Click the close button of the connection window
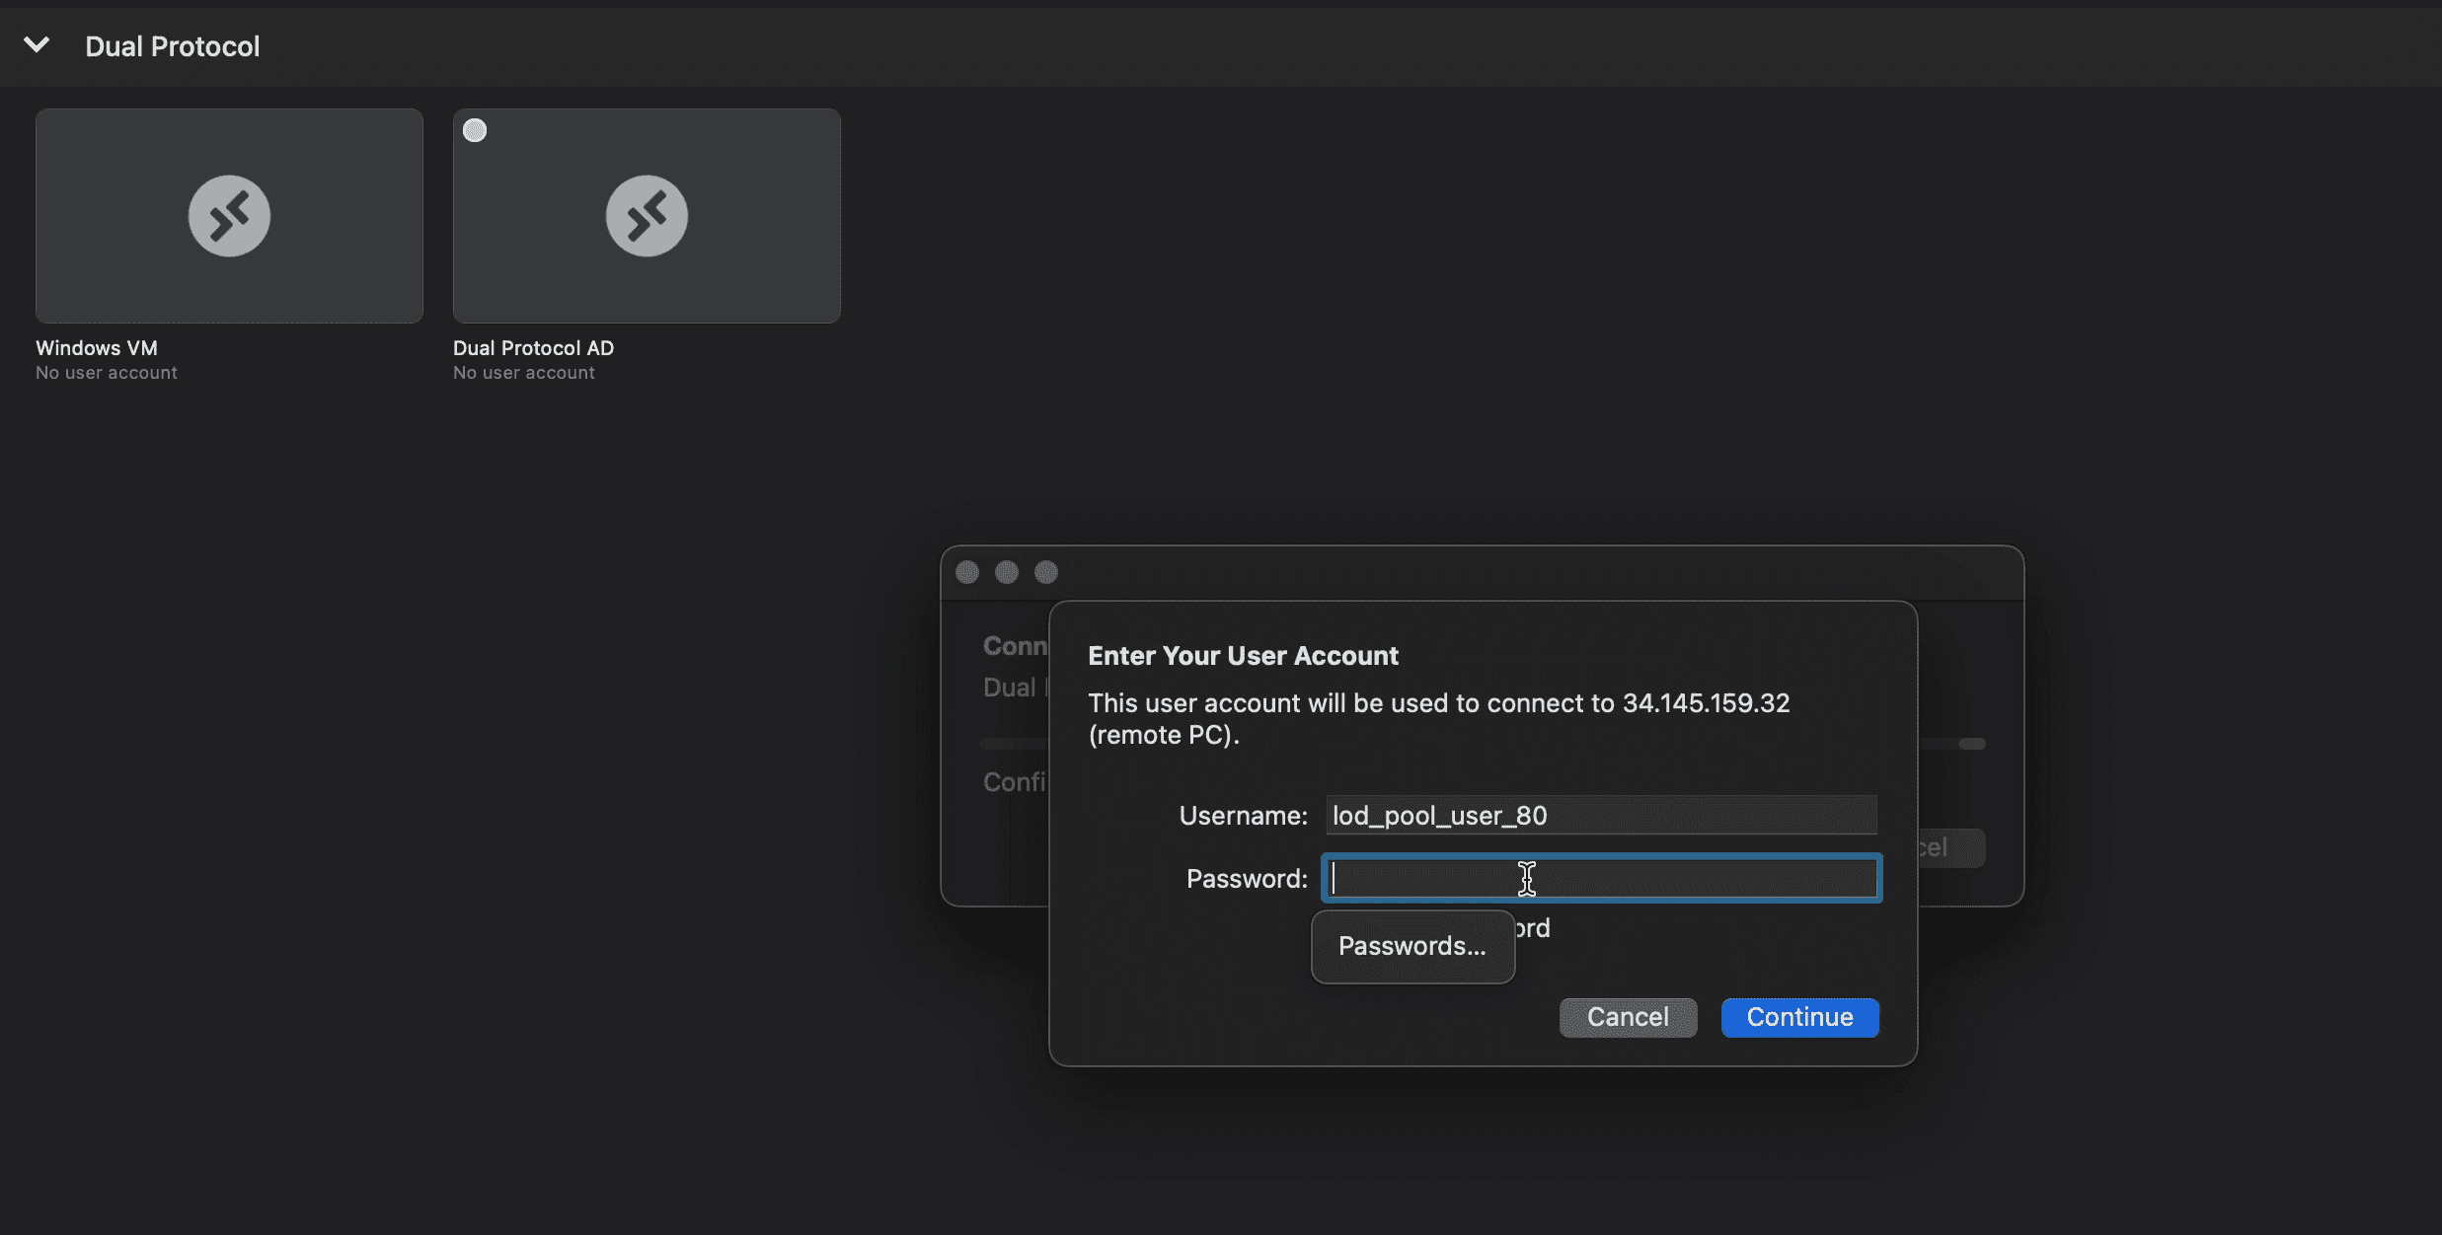The image size is (2442, 1235). click(967, 572)
